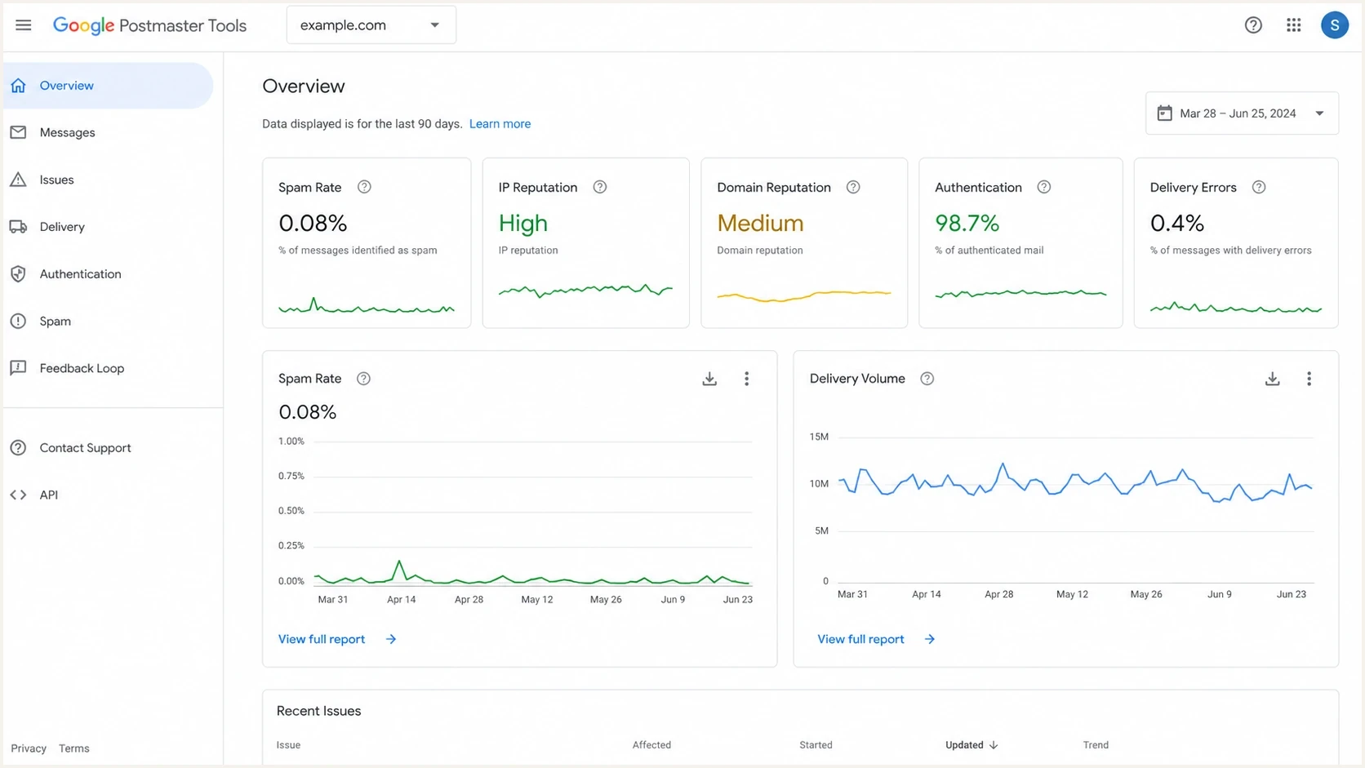Click the Spam Rate sparkline in summary card

point(367,306)
